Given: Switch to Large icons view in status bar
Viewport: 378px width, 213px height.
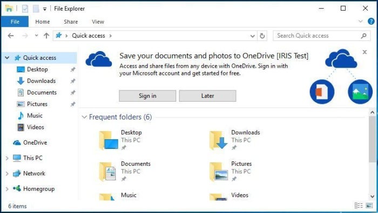Looking at the screenshot, I should 369,205.
